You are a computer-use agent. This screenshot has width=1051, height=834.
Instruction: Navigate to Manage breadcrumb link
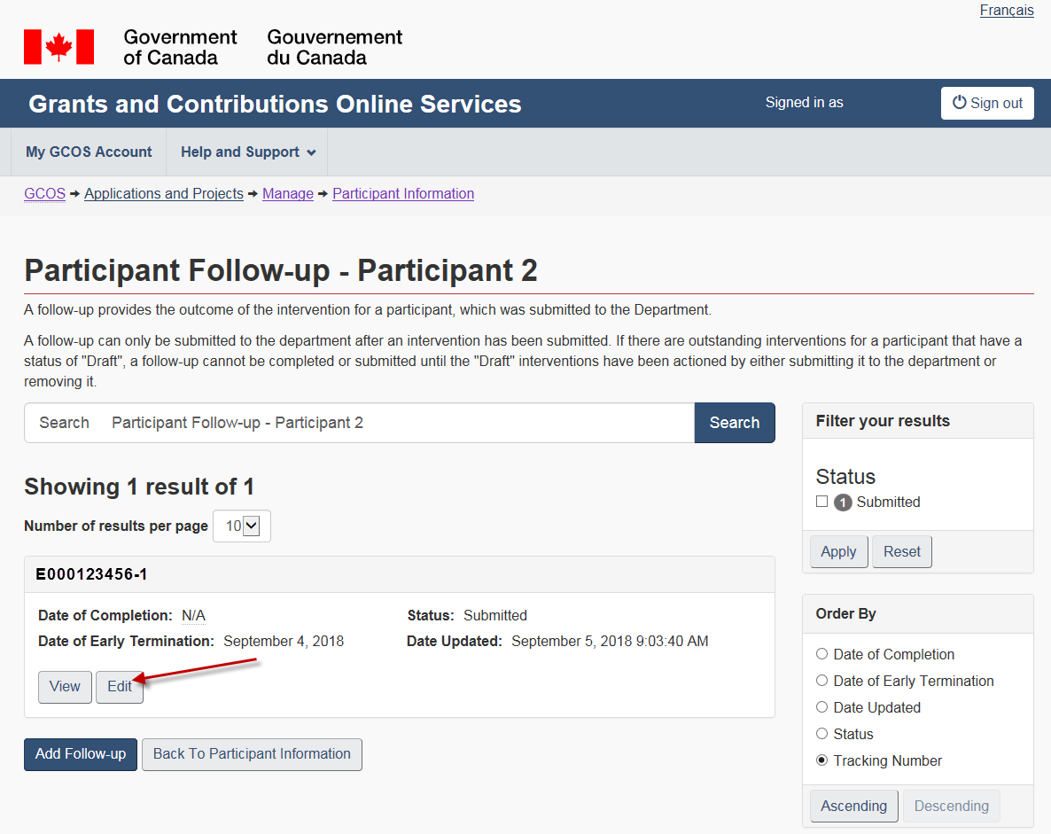287,194
